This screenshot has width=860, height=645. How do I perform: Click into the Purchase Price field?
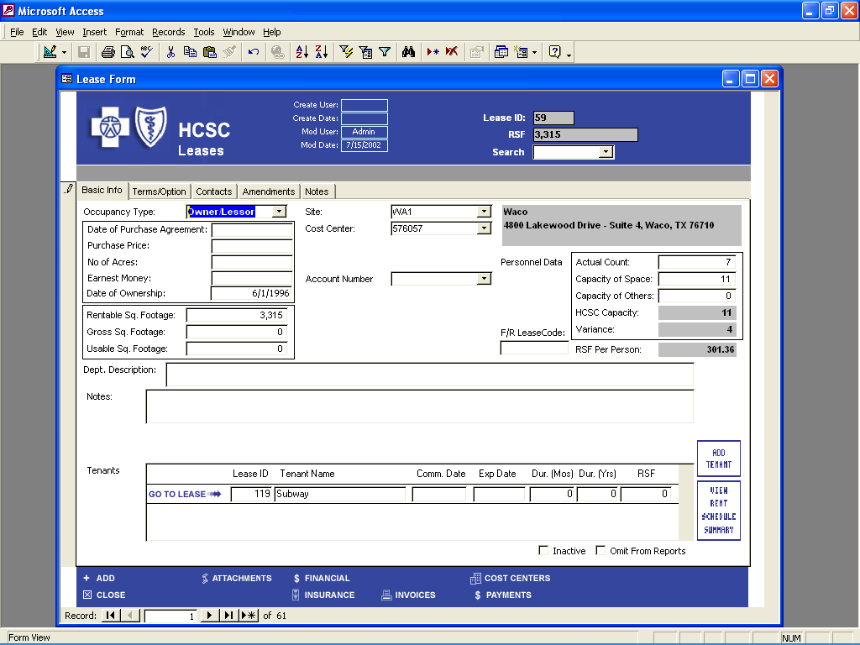(252, 246)
